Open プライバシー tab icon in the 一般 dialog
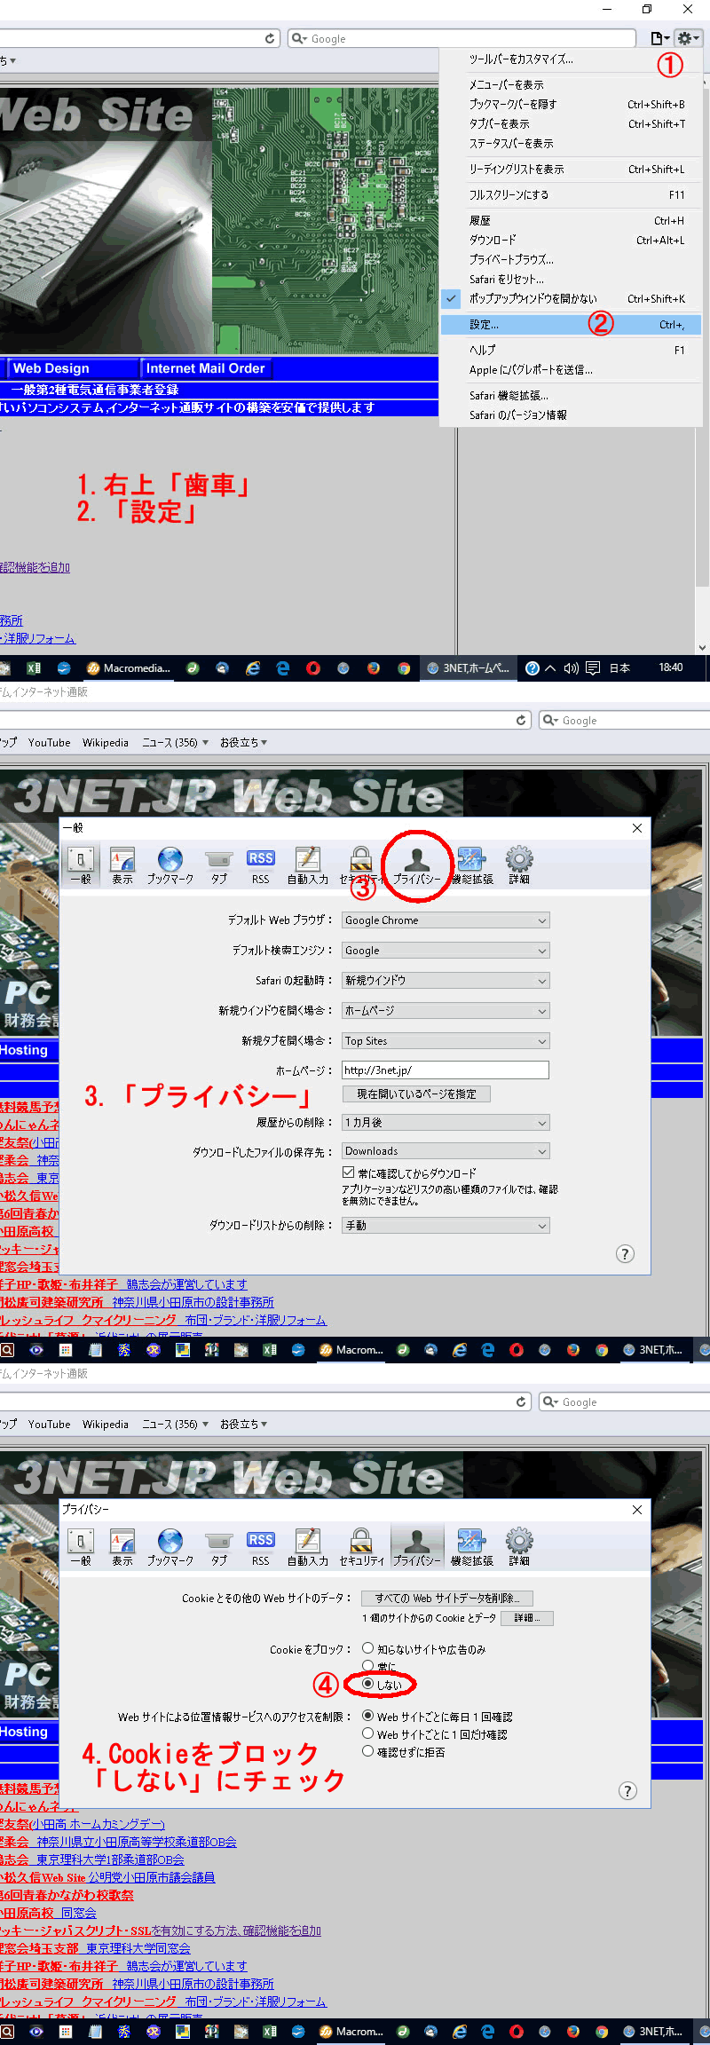 (416, 864)
